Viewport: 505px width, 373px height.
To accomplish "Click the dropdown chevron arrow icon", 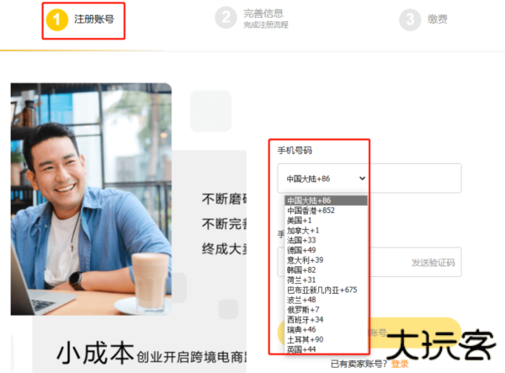I will 362,179.
